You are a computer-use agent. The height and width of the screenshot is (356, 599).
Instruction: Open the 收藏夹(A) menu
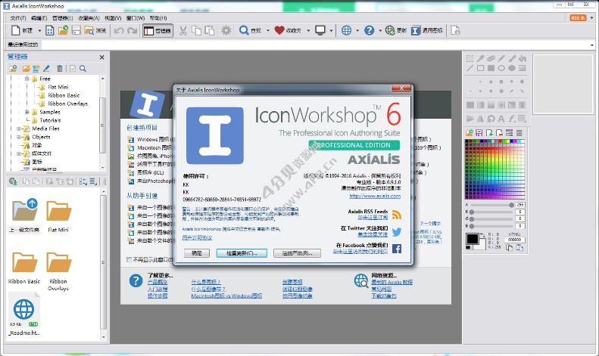[89, 18]
